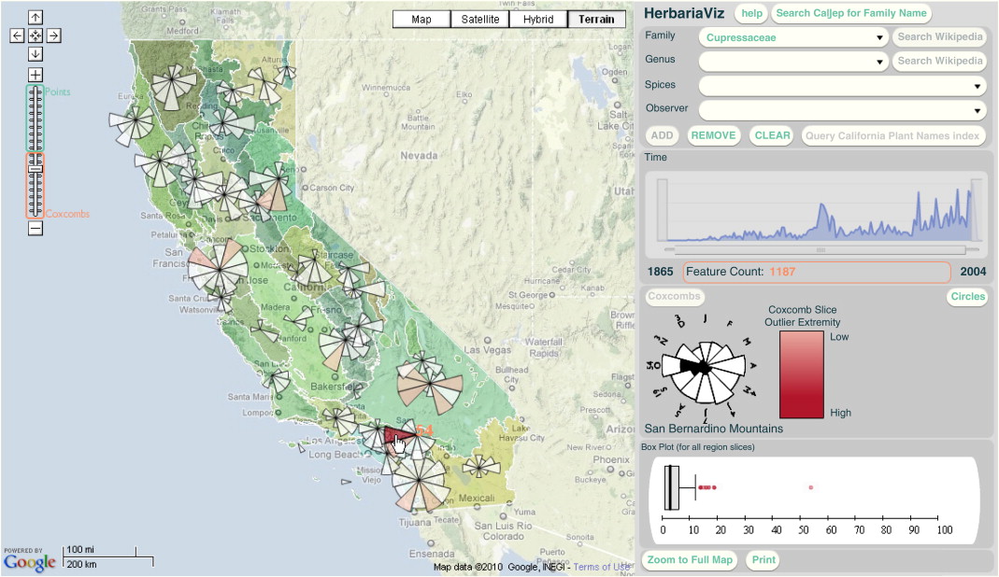Pan the map left with the arrow

pyautogui.click(x=17, y=35)
